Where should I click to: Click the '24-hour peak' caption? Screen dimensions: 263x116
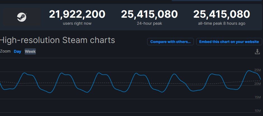pyautogui.click(x=149, y=23)
